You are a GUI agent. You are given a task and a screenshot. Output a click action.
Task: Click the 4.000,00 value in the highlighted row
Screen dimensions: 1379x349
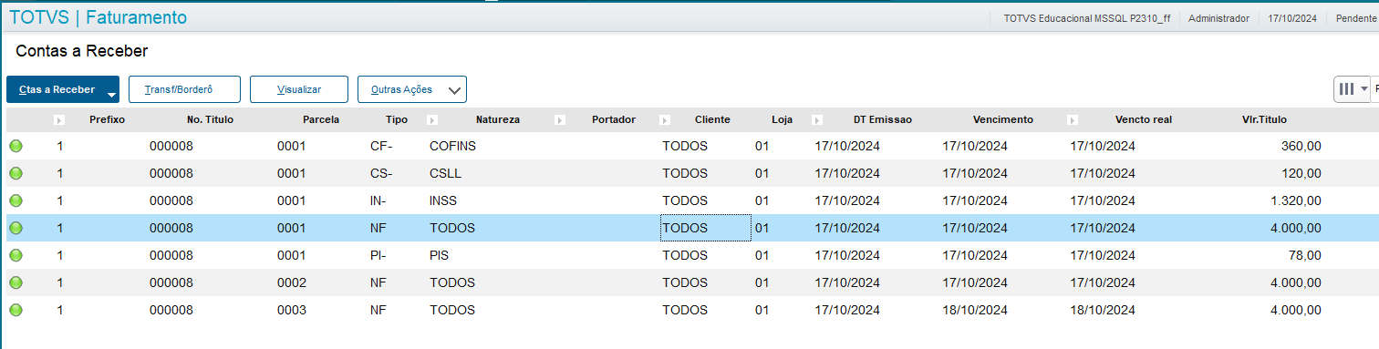(x=1295, y=228)
